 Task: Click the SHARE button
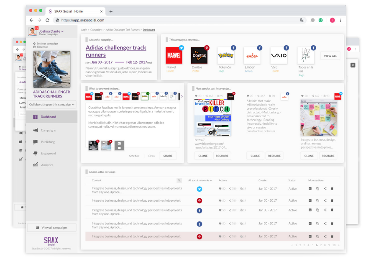pos(168,156)
